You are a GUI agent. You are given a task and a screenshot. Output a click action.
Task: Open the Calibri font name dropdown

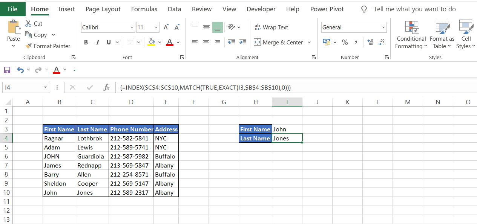click(x=132, y=27)
